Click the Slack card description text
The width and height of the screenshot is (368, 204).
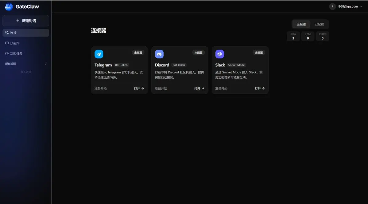click(x=239, y=75)
